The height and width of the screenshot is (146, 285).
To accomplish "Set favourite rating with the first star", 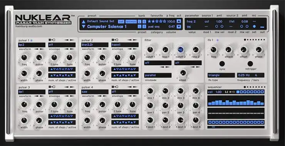I will click(x=149, y=21).
